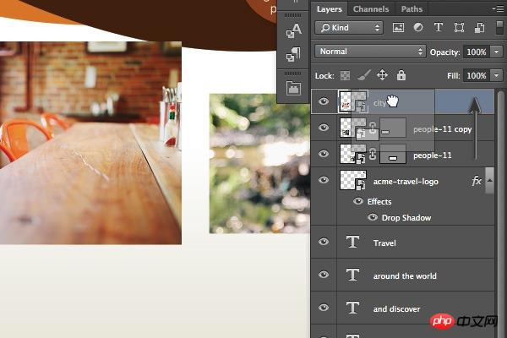This screenshot has height=338, width=507.
Task: Click the Travel text layer T icon
Action: [x=352, y=242]
